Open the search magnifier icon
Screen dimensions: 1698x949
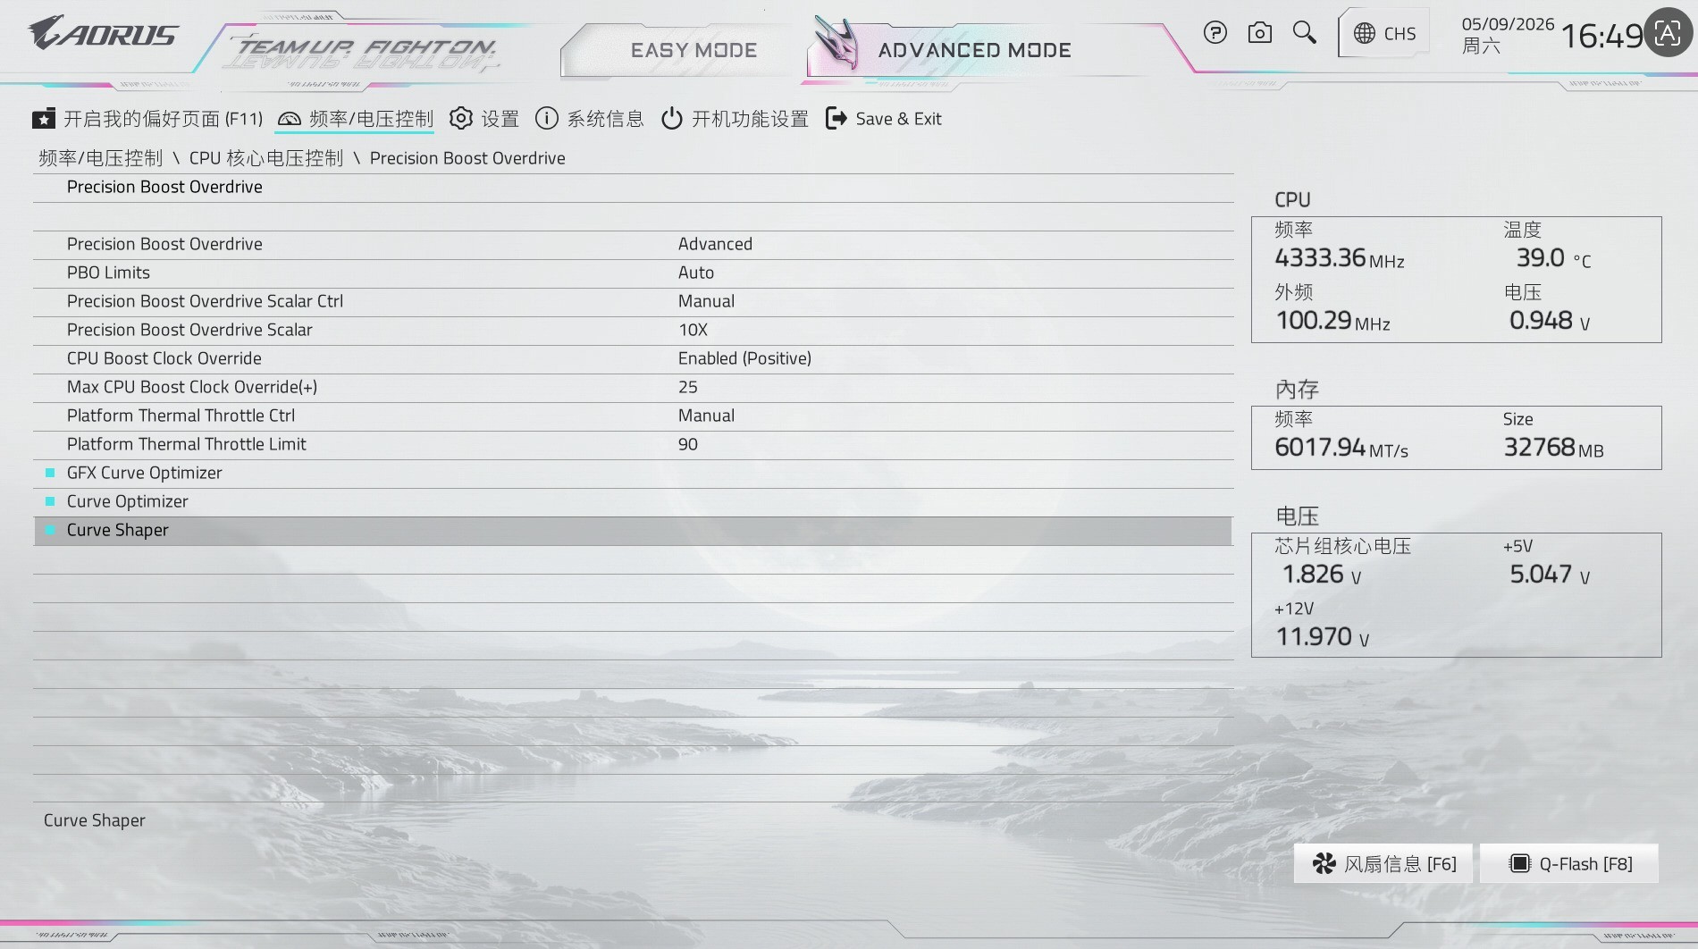pyautogui.click(x=1305, y=33)
